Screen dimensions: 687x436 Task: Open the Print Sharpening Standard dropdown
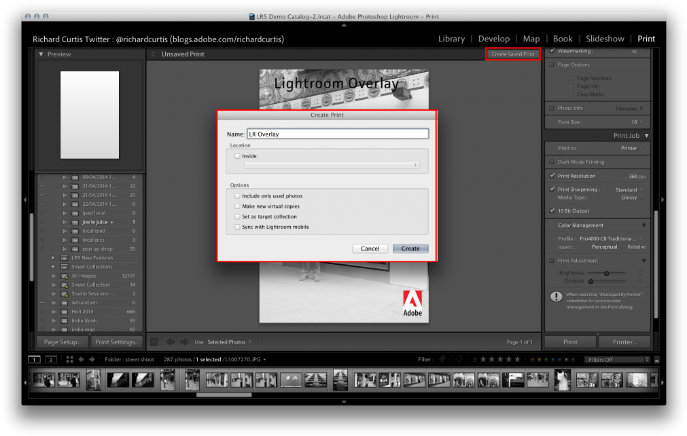[629, 189]
